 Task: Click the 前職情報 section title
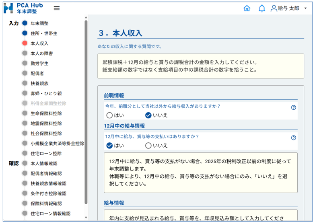pos(114,96)
